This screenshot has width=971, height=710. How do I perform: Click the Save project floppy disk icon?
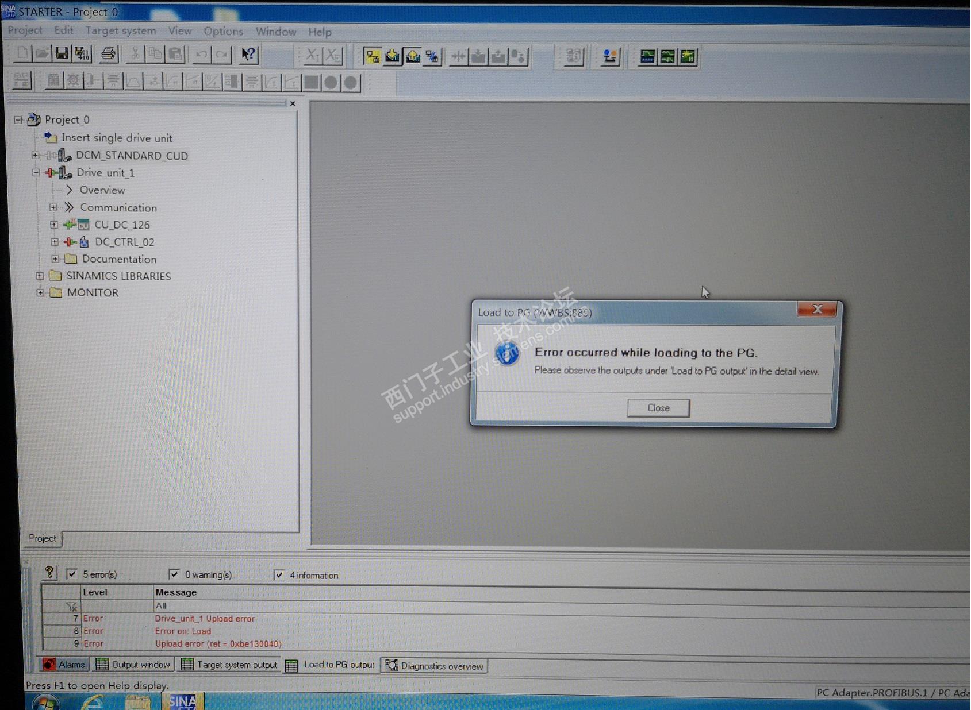click(62, 53)
